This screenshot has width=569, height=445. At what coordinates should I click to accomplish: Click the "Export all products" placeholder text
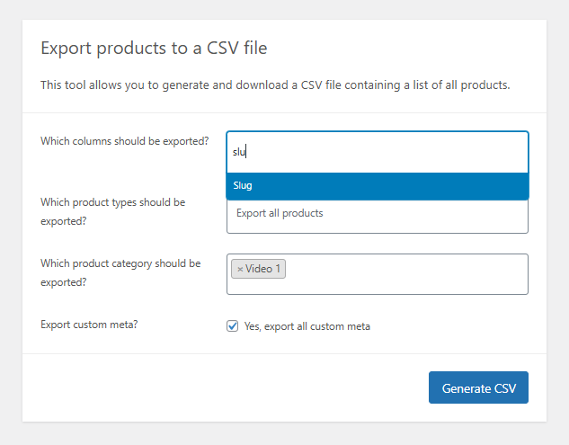280,214
